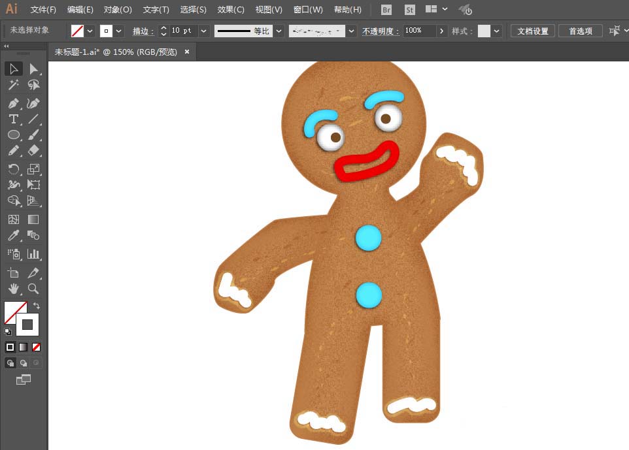Set paint mode to None
This screenshot has height=450, width=629.
(x=36, y=347)
